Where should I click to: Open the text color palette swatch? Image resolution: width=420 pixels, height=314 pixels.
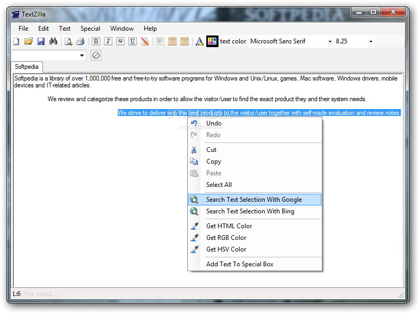coord(212,41)
